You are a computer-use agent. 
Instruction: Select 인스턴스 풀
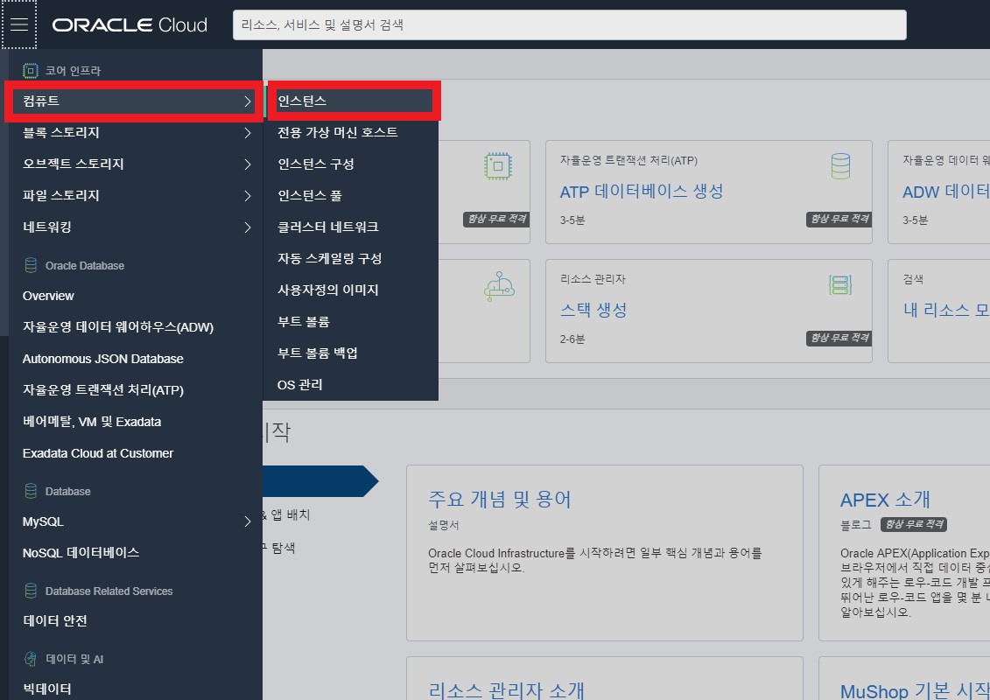tap(309, 196)
